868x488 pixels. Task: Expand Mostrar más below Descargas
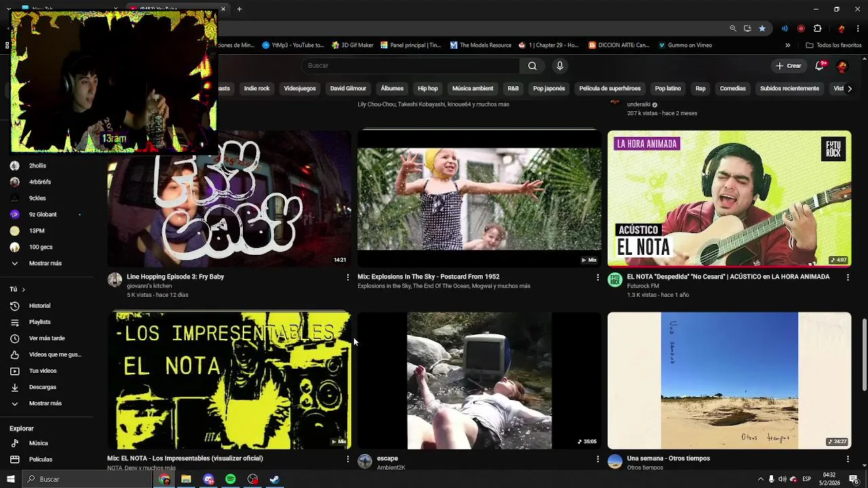46,403
